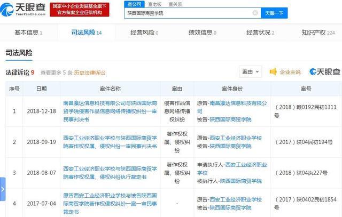Select the date cell 2018-08-07
This screenshot has height=217, width=342.
click(42, 173)
